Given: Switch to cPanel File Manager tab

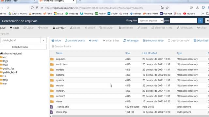Looking at the screenshot, I should [54, 1].
